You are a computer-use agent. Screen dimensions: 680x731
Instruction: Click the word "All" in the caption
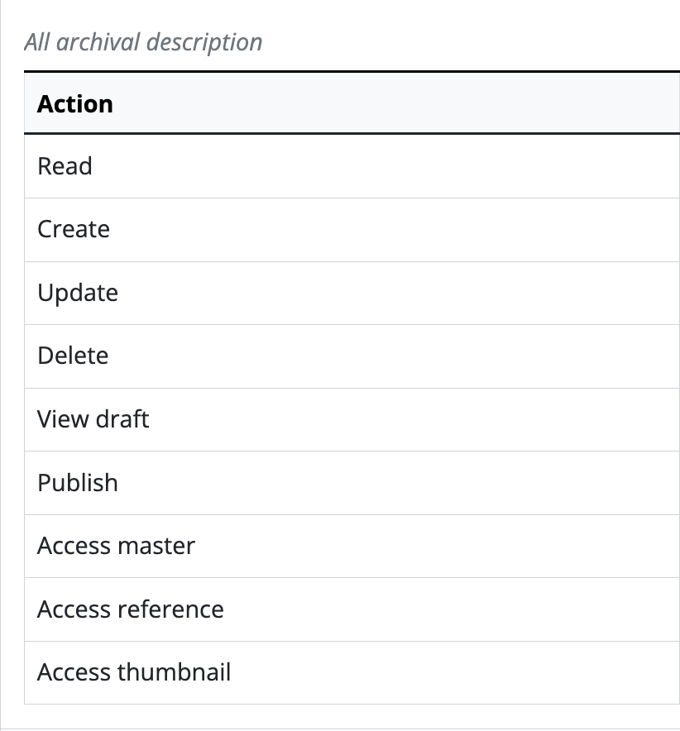point(37,42)
